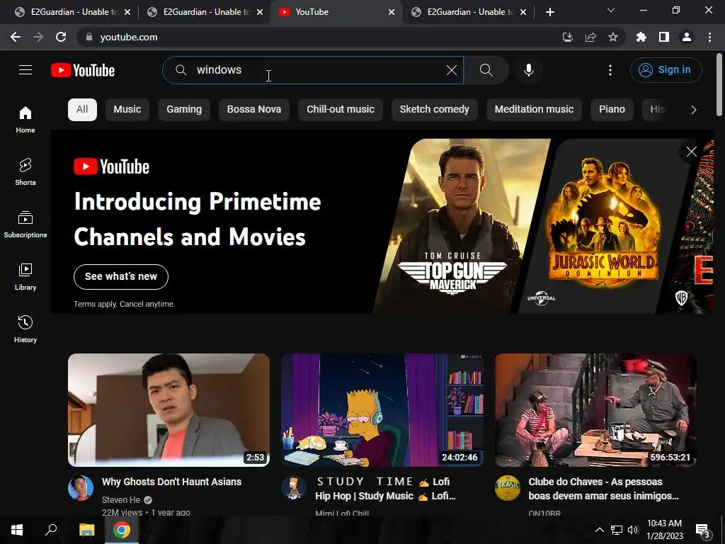Select the Sketch comedy chip
This screenshot has width=725, height=544.
pos(434,110)
